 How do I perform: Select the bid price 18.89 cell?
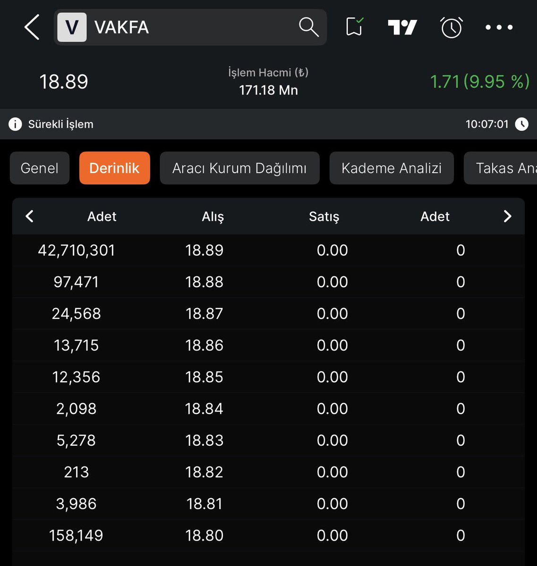pos(204,250)
